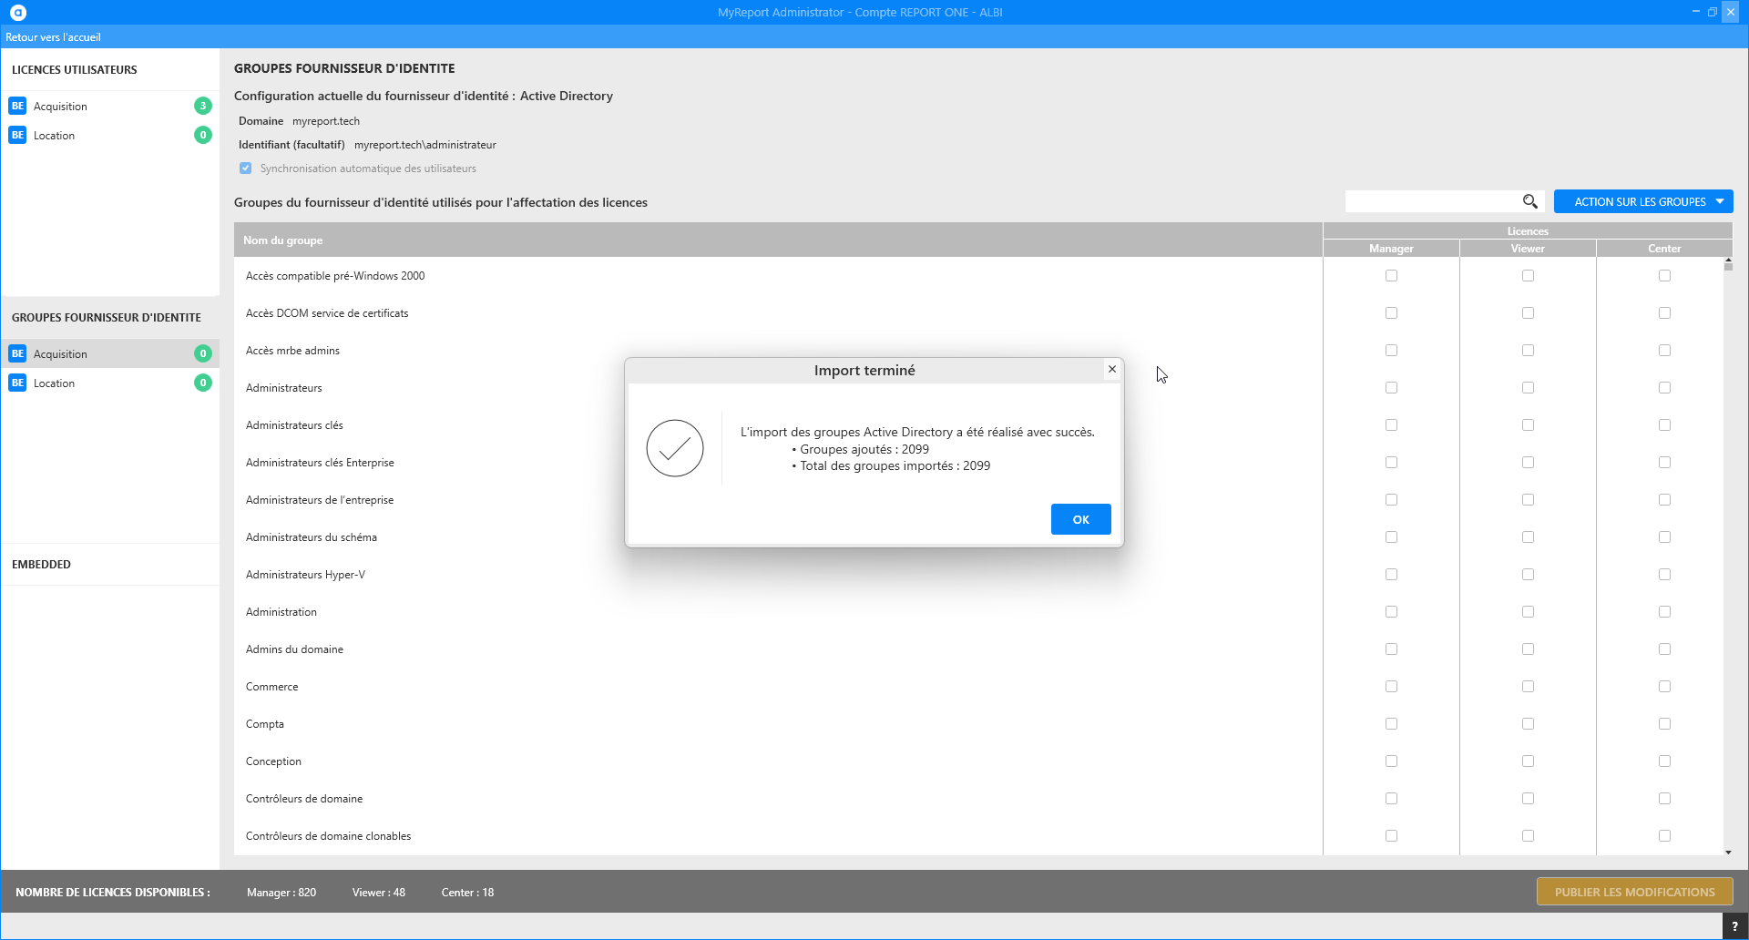
Task: Click the search magnifier icon
Action: [x=1530, y=201]
